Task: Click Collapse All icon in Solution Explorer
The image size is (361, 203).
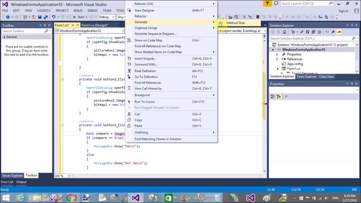Action: click(314, 32)
